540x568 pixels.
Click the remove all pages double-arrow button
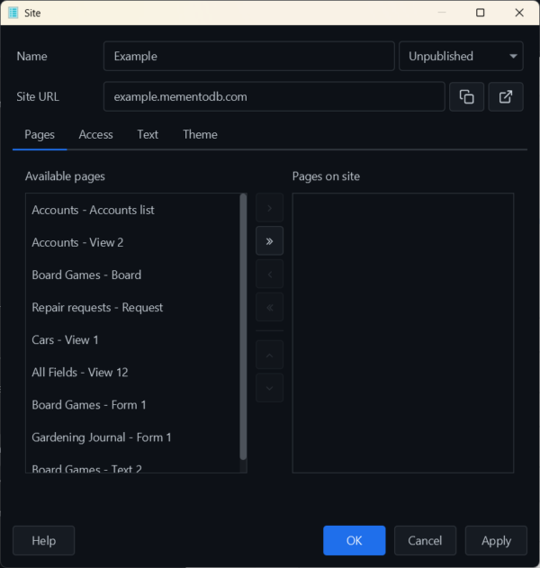pyautogui.click(x=269, y=307)
